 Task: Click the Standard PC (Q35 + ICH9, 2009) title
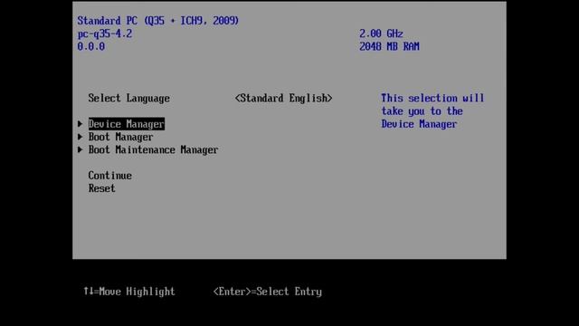[x=158, y=21]
